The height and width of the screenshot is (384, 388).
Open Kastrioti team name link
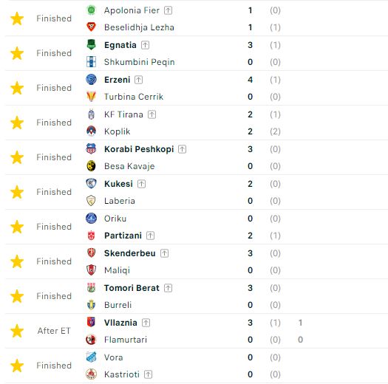[x=122, y=374]
